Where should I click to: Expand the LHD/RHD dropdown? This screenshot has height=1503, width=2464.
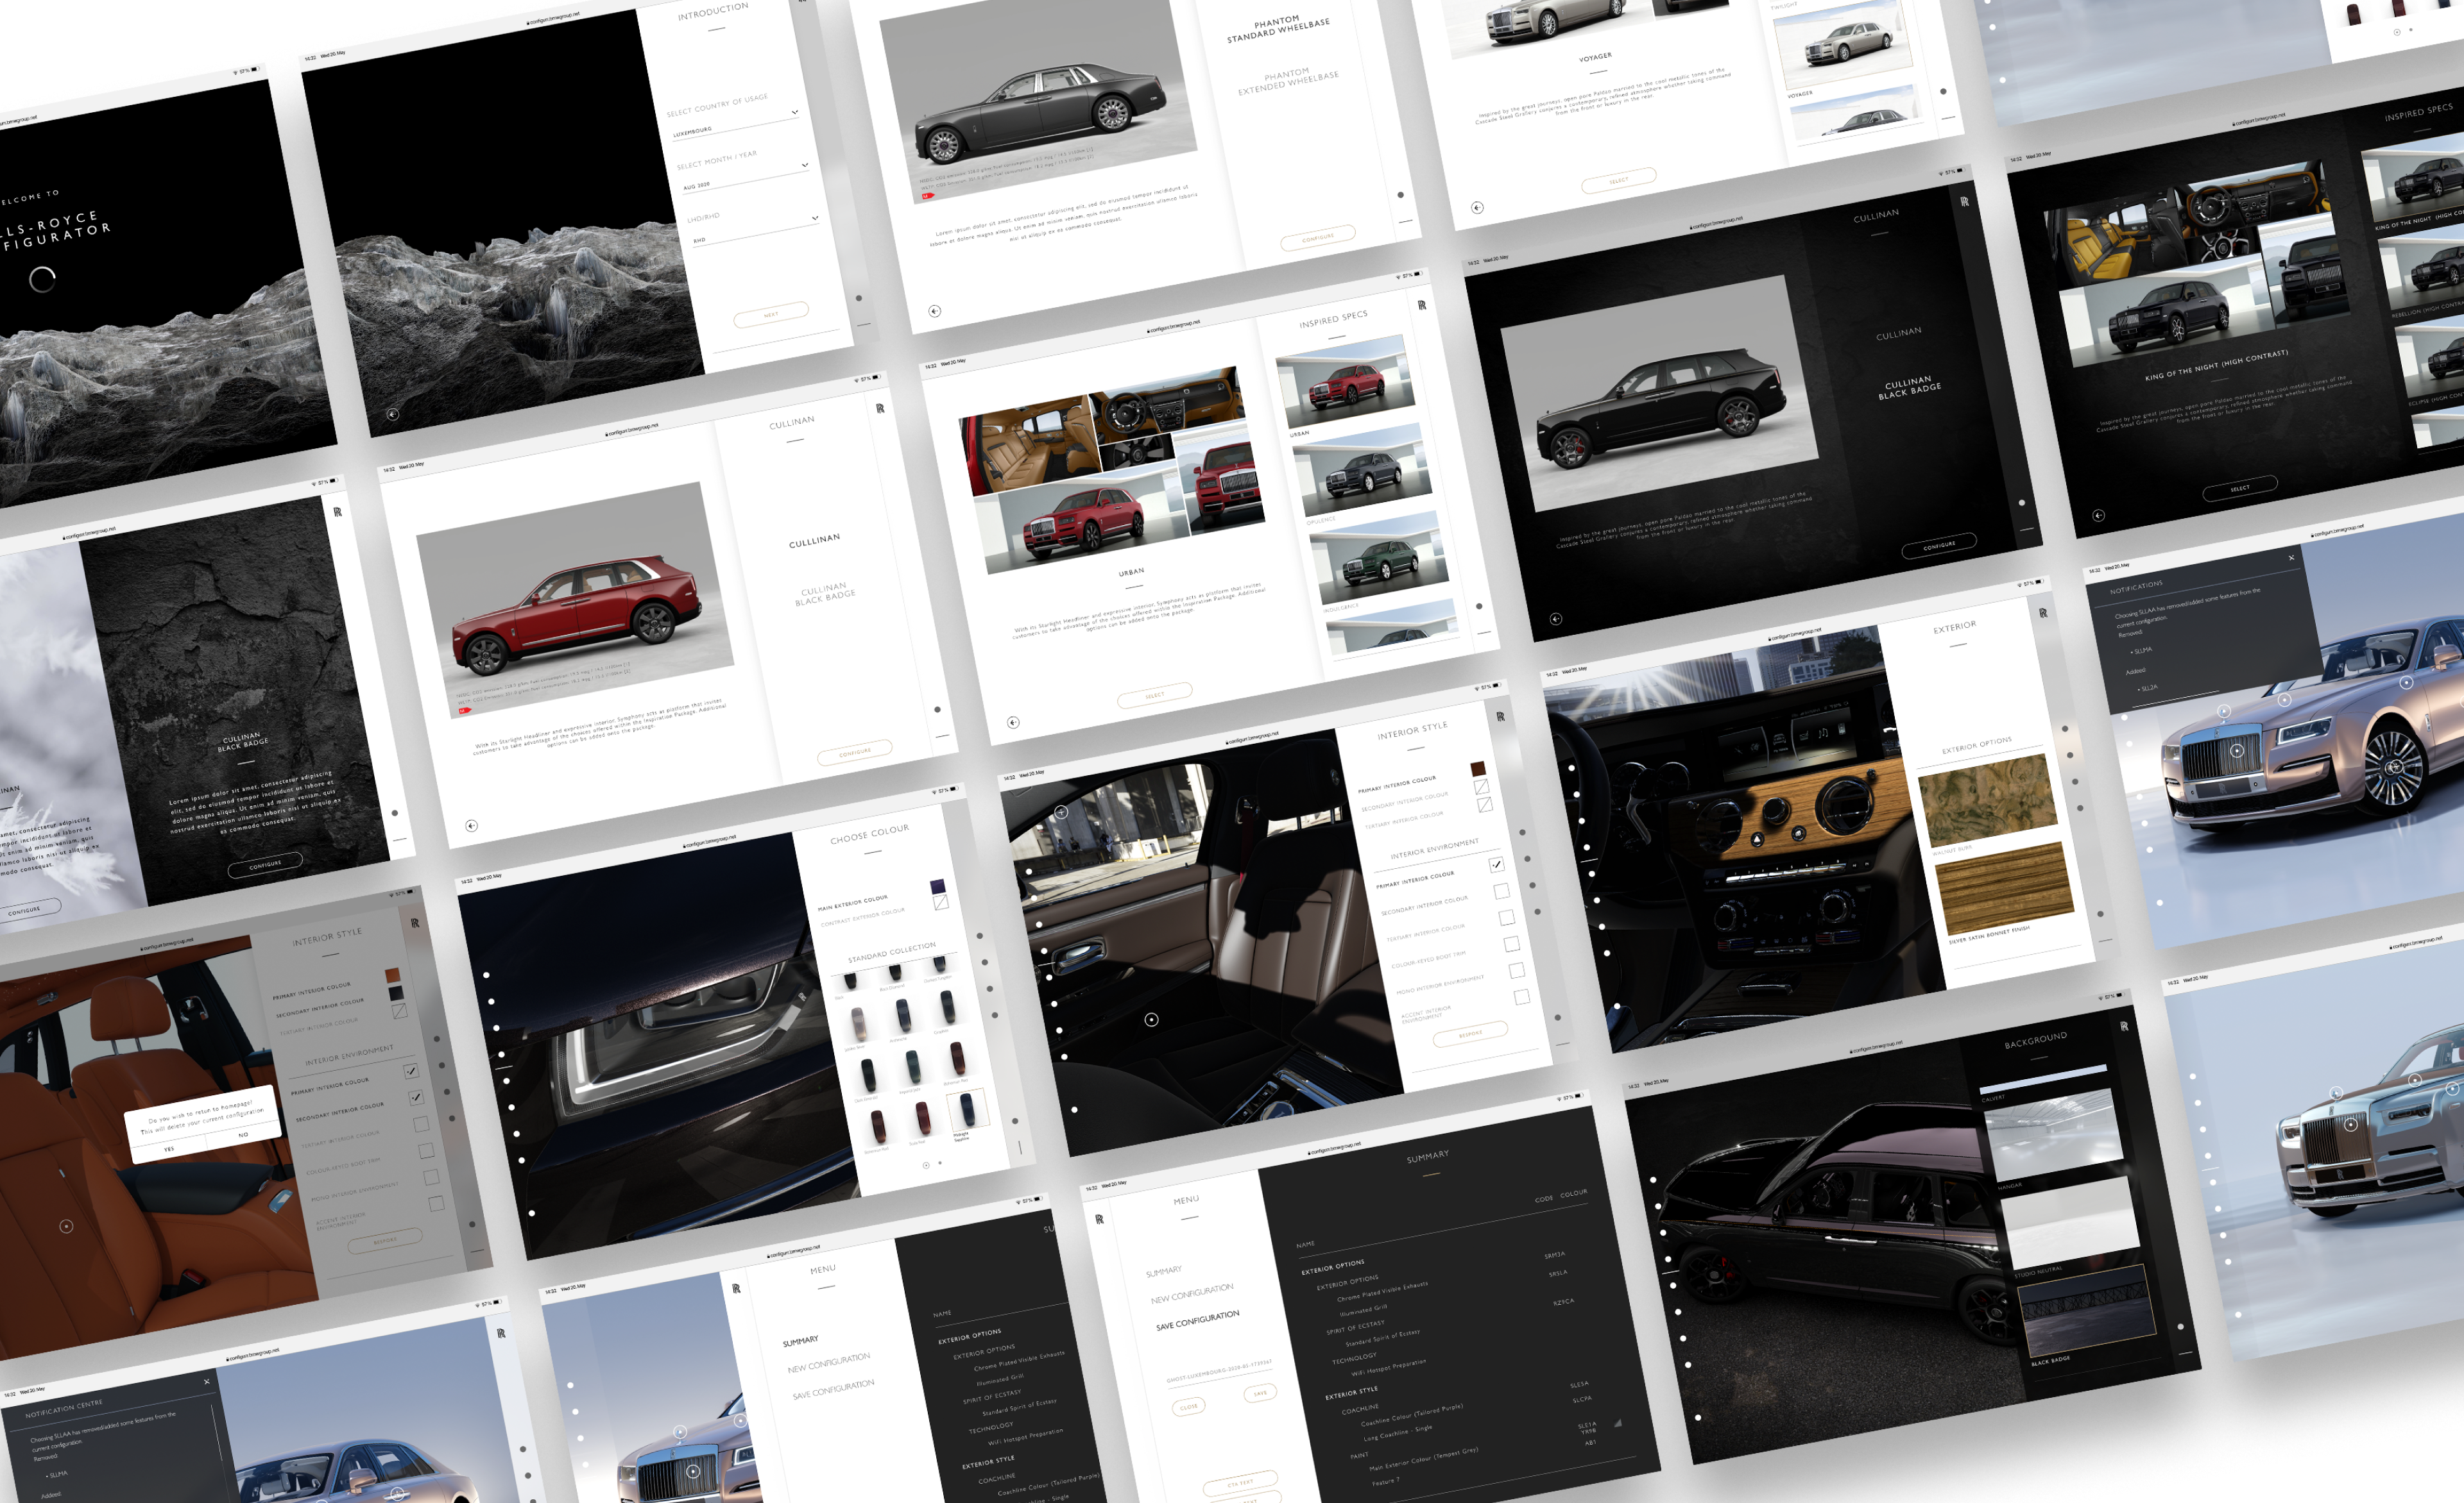[814, 218]
